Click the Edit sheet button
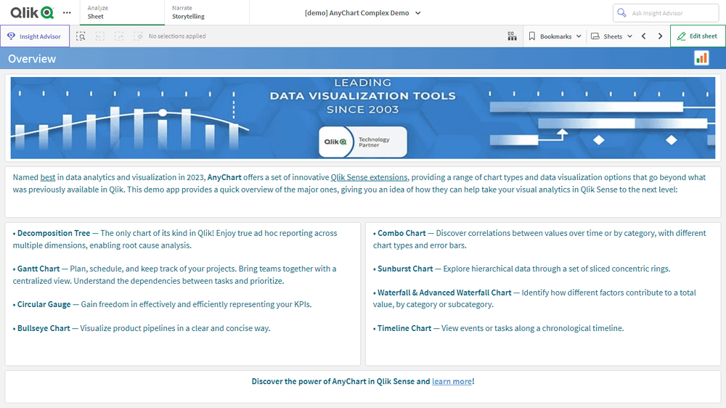Viewport: 726px width, 408px height. [697, 36]
